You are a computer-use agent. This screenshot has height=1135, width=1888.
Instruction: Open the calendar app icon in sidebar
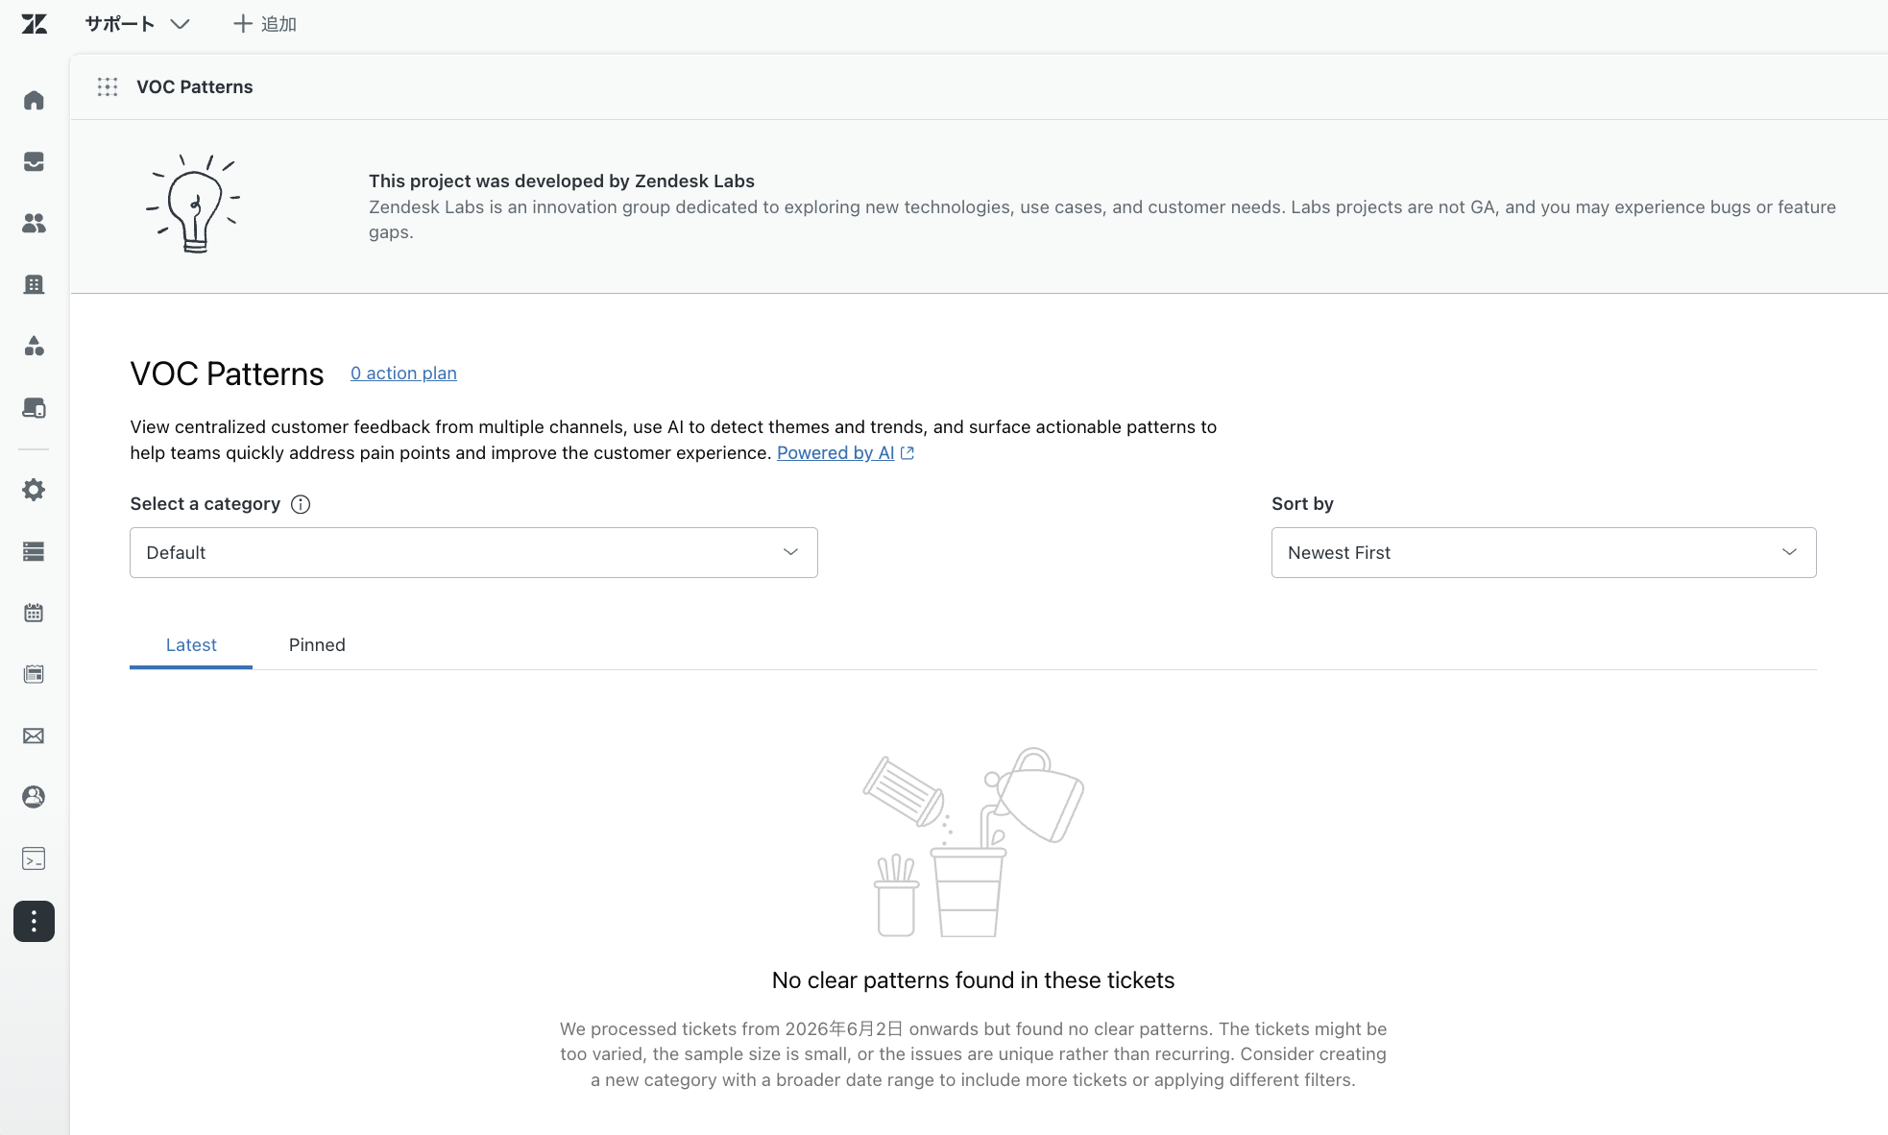click(x=34, y=613)
